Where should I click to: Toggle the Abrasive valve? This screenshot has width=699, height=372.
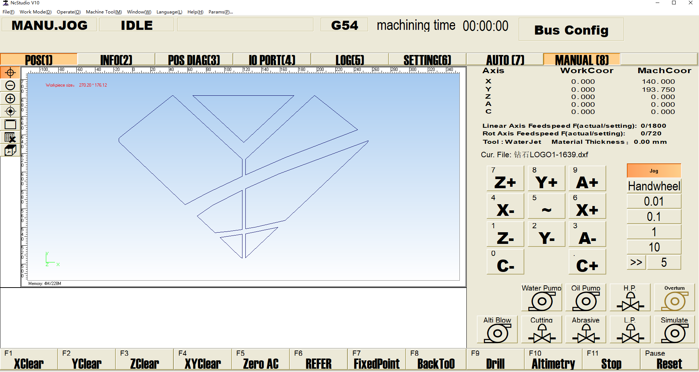tap(586, 329)
